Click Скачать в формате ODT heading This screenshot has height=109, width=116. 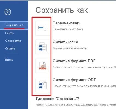tap(74, 80)
